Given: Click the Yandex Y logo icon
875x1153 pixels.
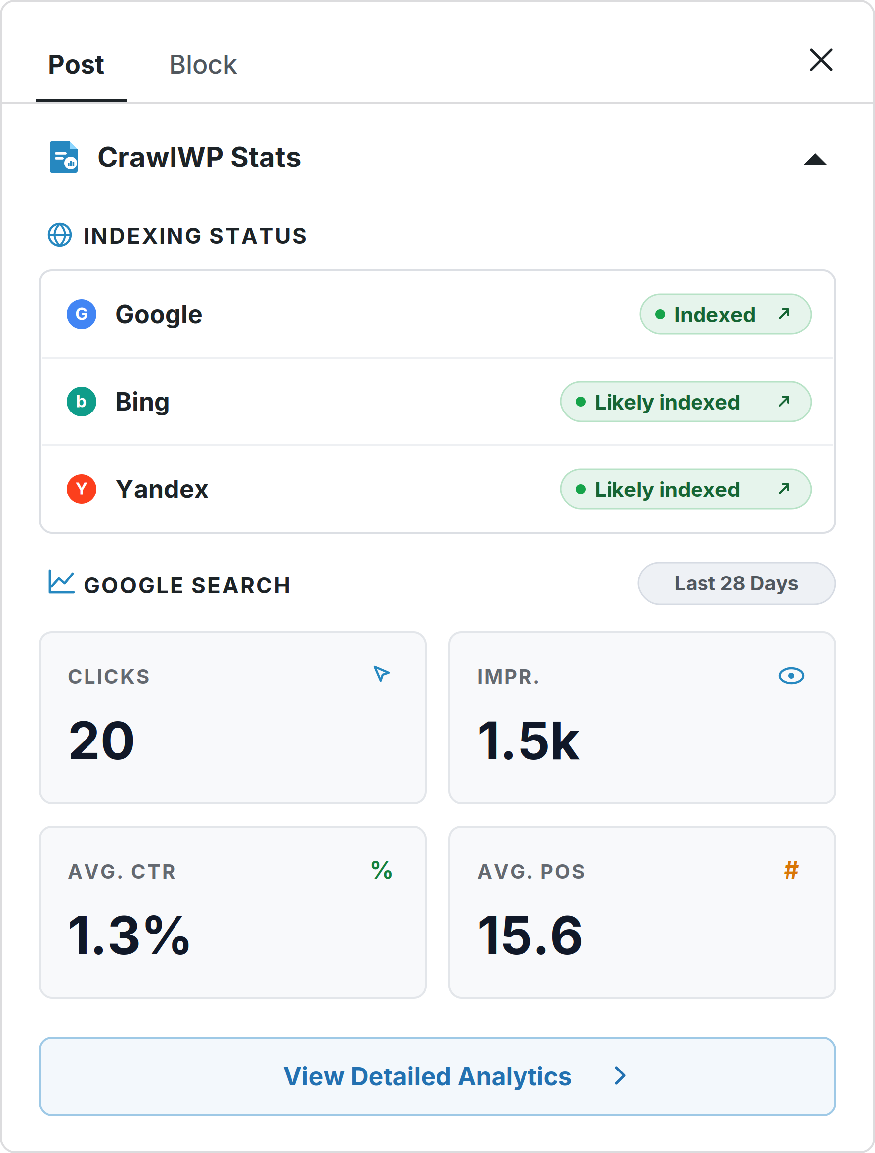Looking at the screenshot, I should 82,490.
